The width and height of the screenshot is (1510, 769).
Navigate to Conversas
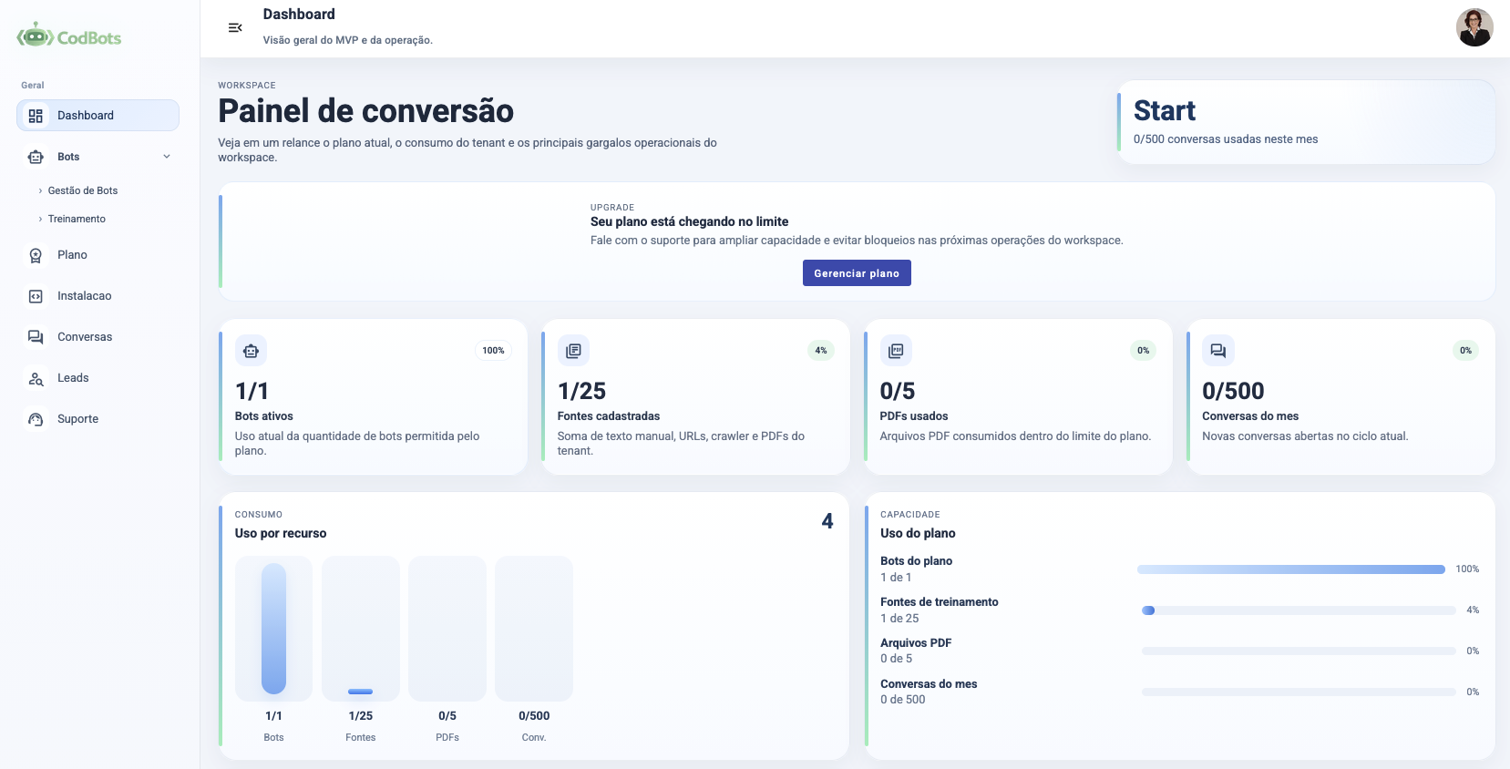[98, 337]
